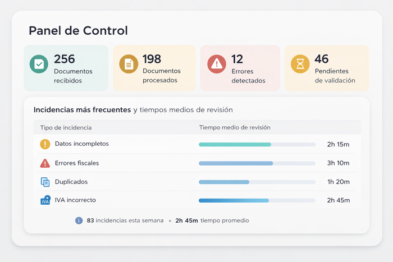Select the Duplicados row label
Screen dimensions: 393x262
tap(71, 182)
